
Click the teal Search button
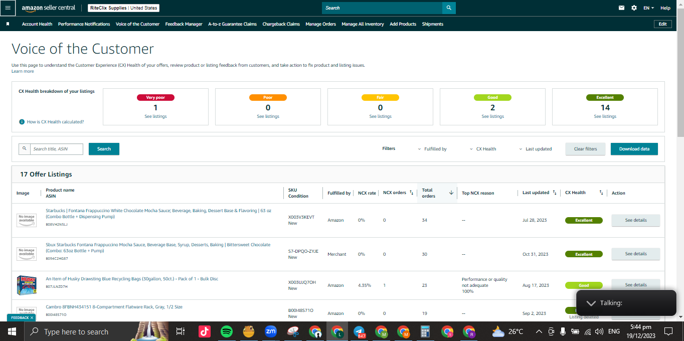(104, 149)
